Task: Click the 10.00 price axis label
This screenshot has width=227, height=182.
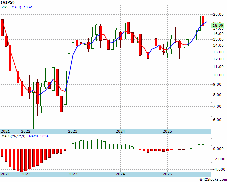Action: click(218, 75)
